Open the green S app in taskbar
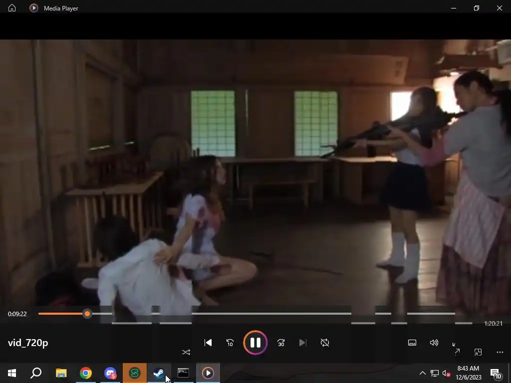 [x=135, y=373]
